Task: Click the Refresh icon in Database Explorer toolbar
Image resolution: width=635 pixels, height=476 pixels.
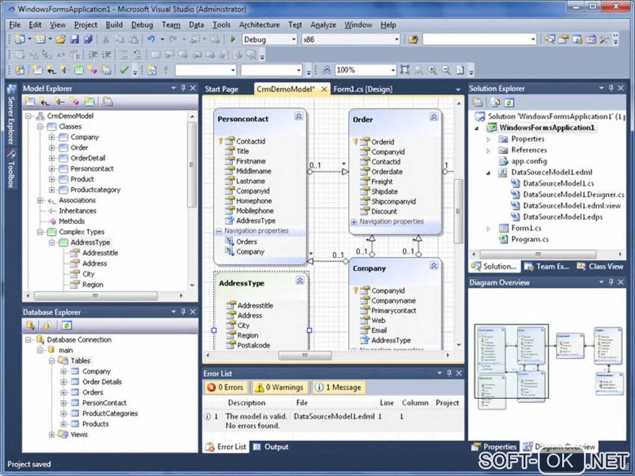Action: [x=67, y=325]
